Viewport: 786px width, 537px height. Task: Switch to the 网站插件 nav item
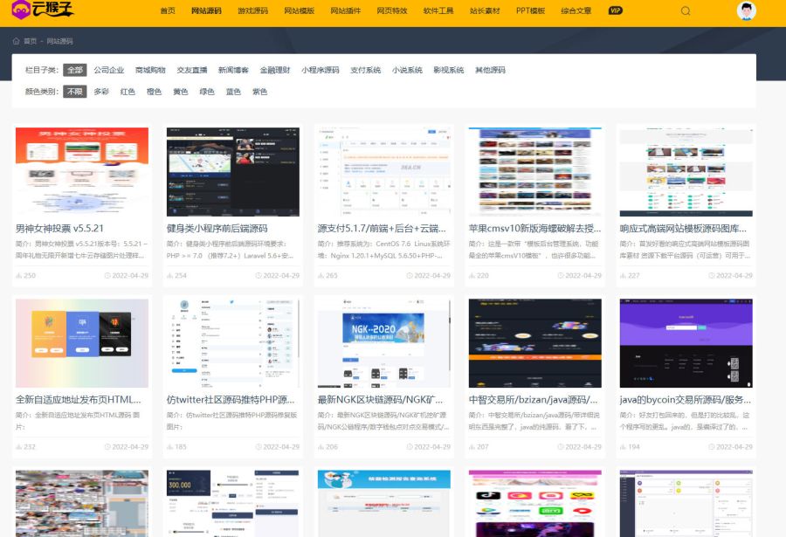point(346,11)
